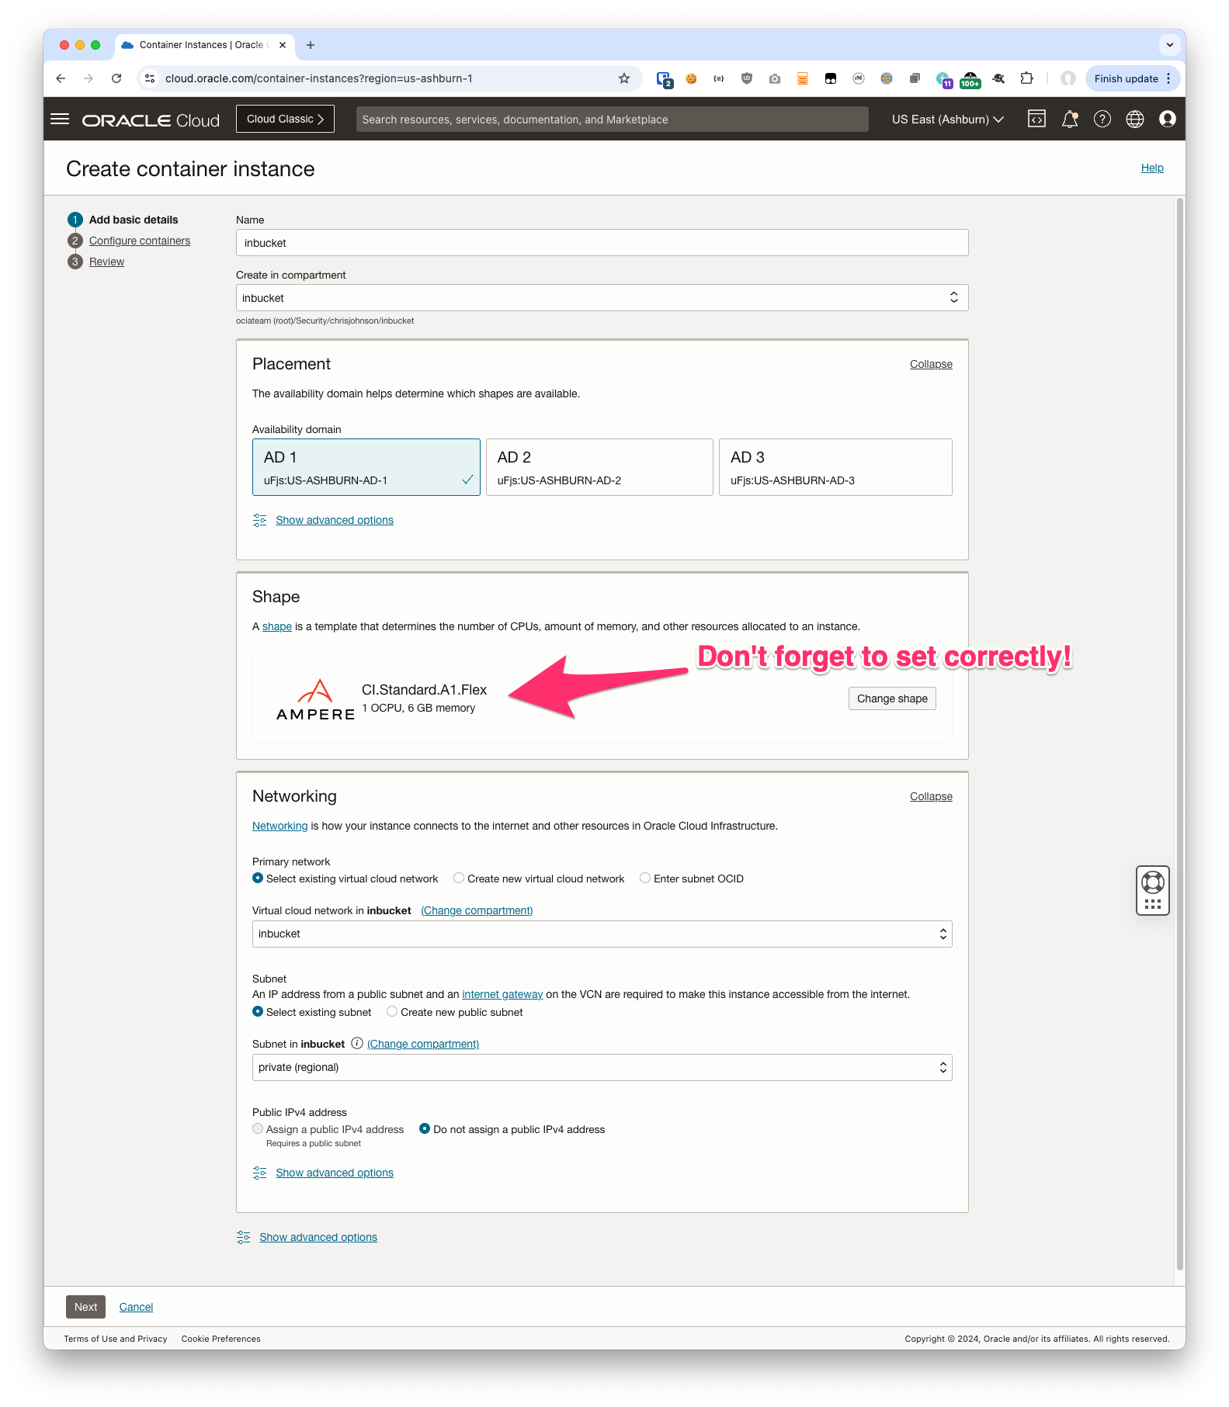Viewport: 1229px width, 1407px height.
Task: Select Do not assign a public IPv4 address
Action: [425, 1129]
